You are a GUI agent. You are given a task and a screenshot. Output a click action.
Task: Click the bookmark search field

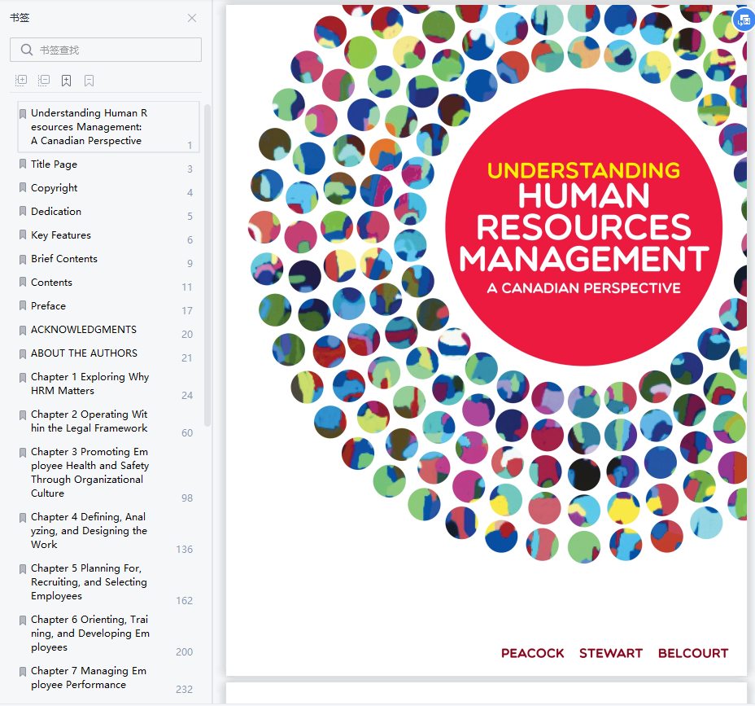(x=106, y=50)
